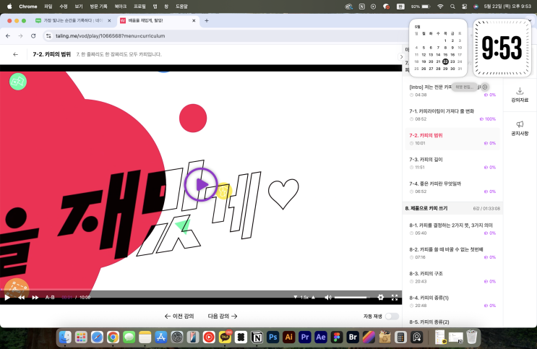Collapse the curriculum sidebar with chevron
Screen dimensions: 537x349
point(401,56)
